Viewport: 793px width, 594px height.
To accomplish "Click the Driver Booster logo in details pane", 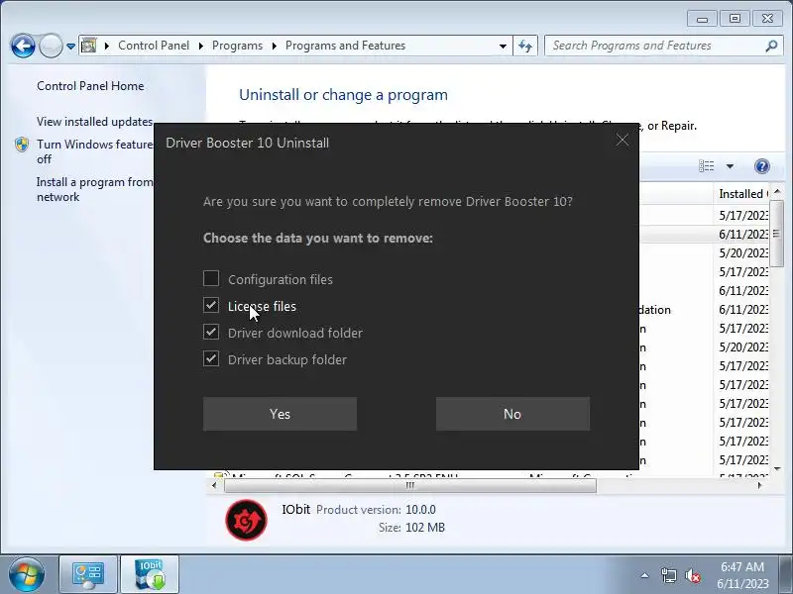I will tap(246, 520).
